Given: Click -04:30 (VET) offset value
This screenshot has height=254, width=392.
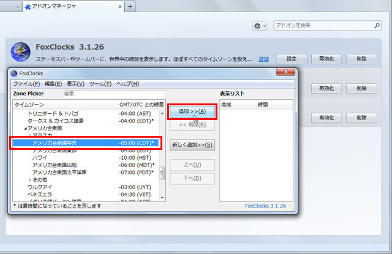Looking at the screenshot, I should click(135, 195).
